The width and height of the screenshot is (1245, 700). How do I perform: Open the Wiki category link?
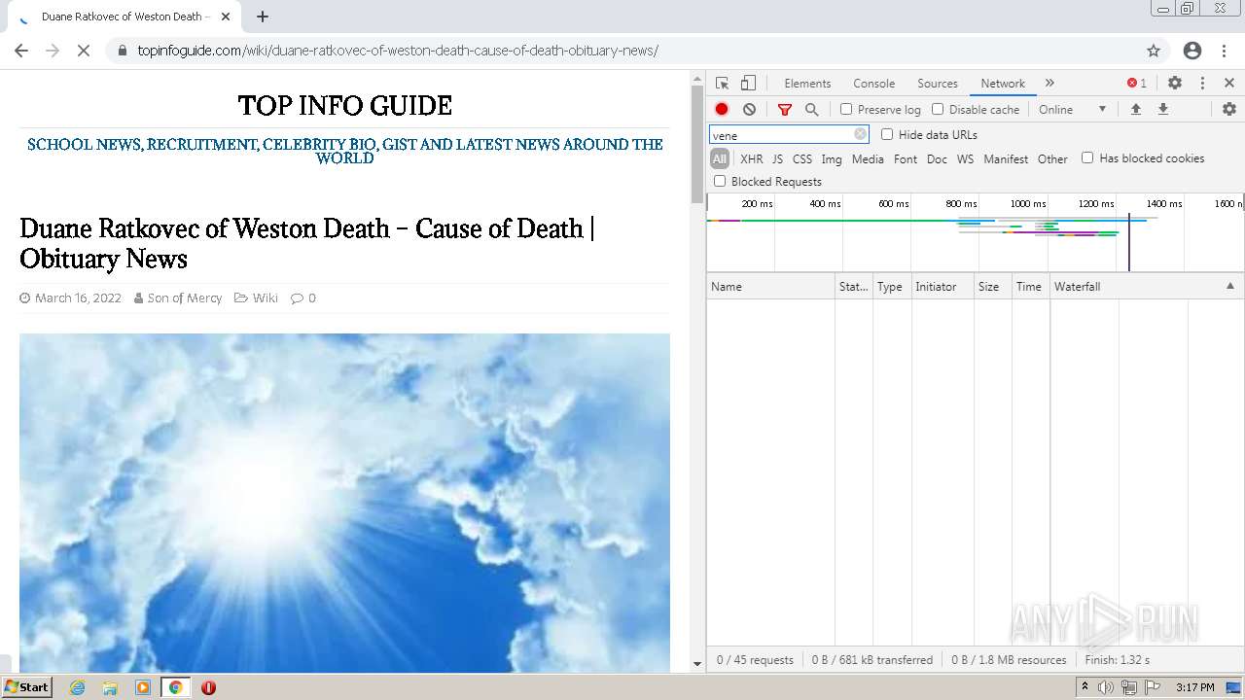click(x=266, y=297)
